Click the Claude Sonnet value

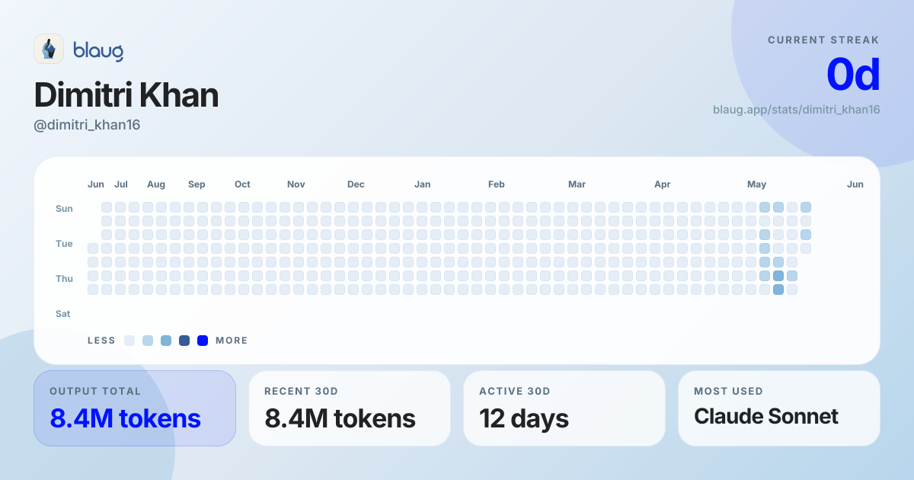[x=766, y=417]
